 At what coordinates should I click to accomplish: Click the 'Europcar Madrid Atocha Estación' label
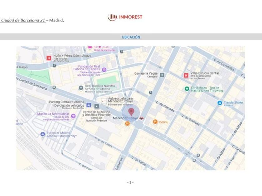point(61,134)
